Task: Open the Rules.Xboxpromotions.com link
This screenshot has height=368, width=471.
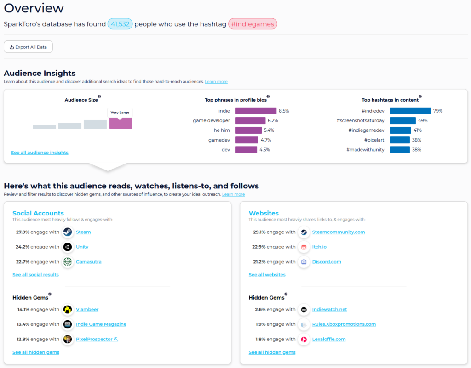Action: pyautogui.click(x=344, y=324)
